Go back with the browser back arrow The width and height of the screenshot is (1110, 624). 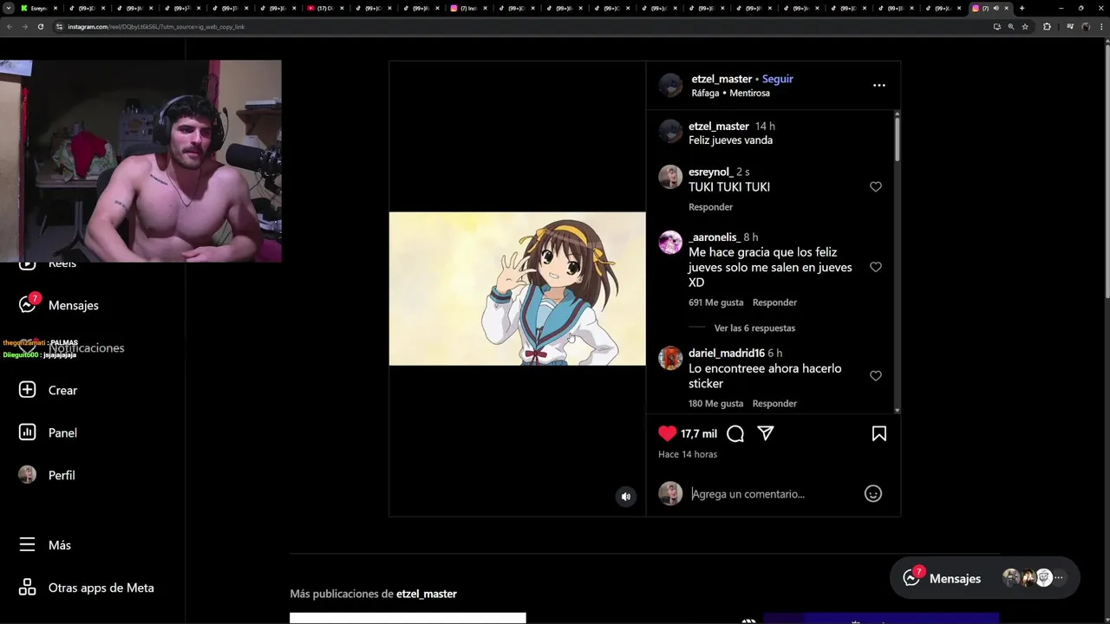point(10,27)
